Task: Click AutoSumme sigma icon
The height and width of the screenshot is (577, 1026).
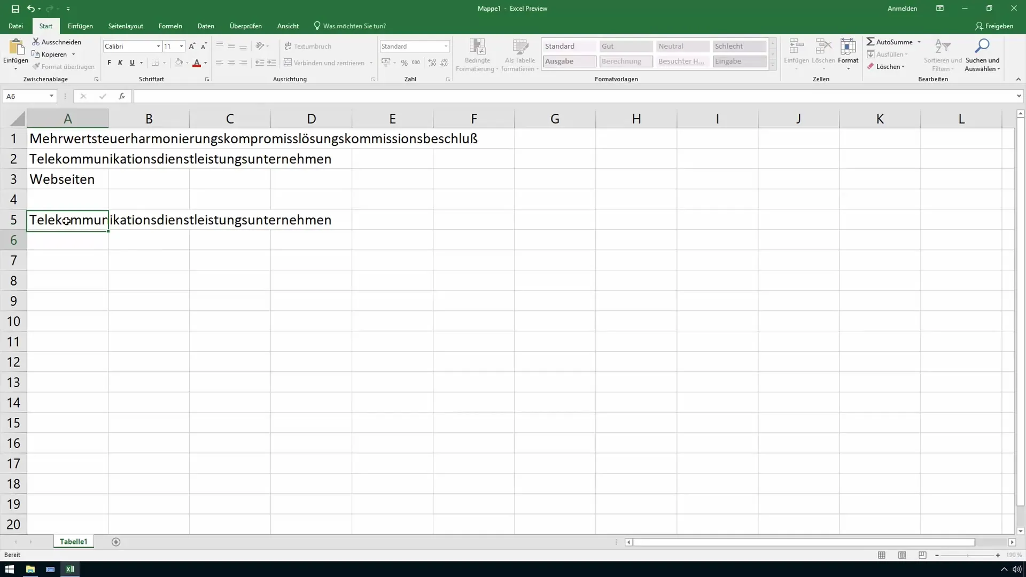Action: (870, 42)
